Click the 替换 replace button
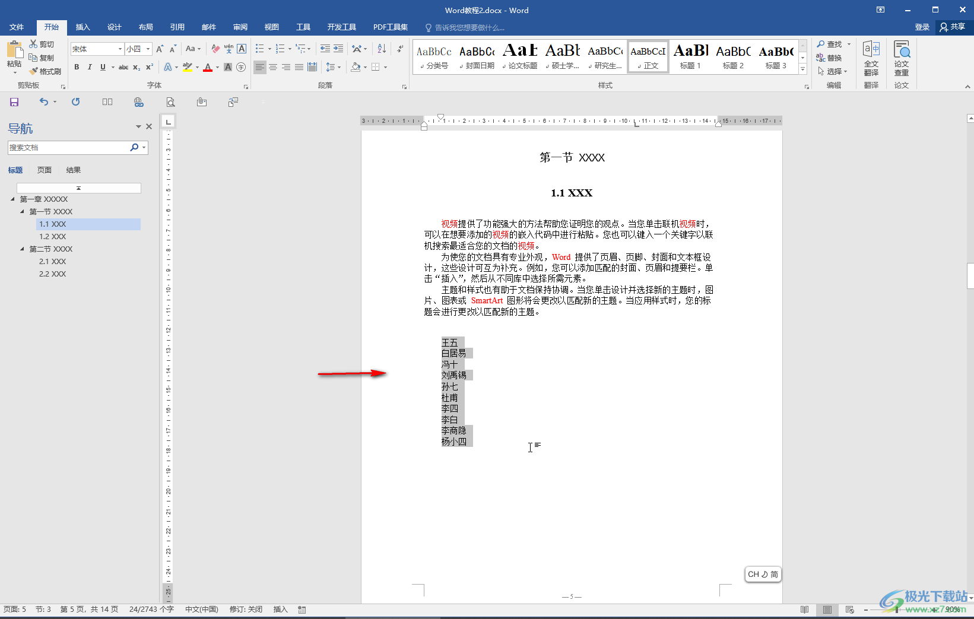Screen dimensions: 974x619 pos(829,58)
